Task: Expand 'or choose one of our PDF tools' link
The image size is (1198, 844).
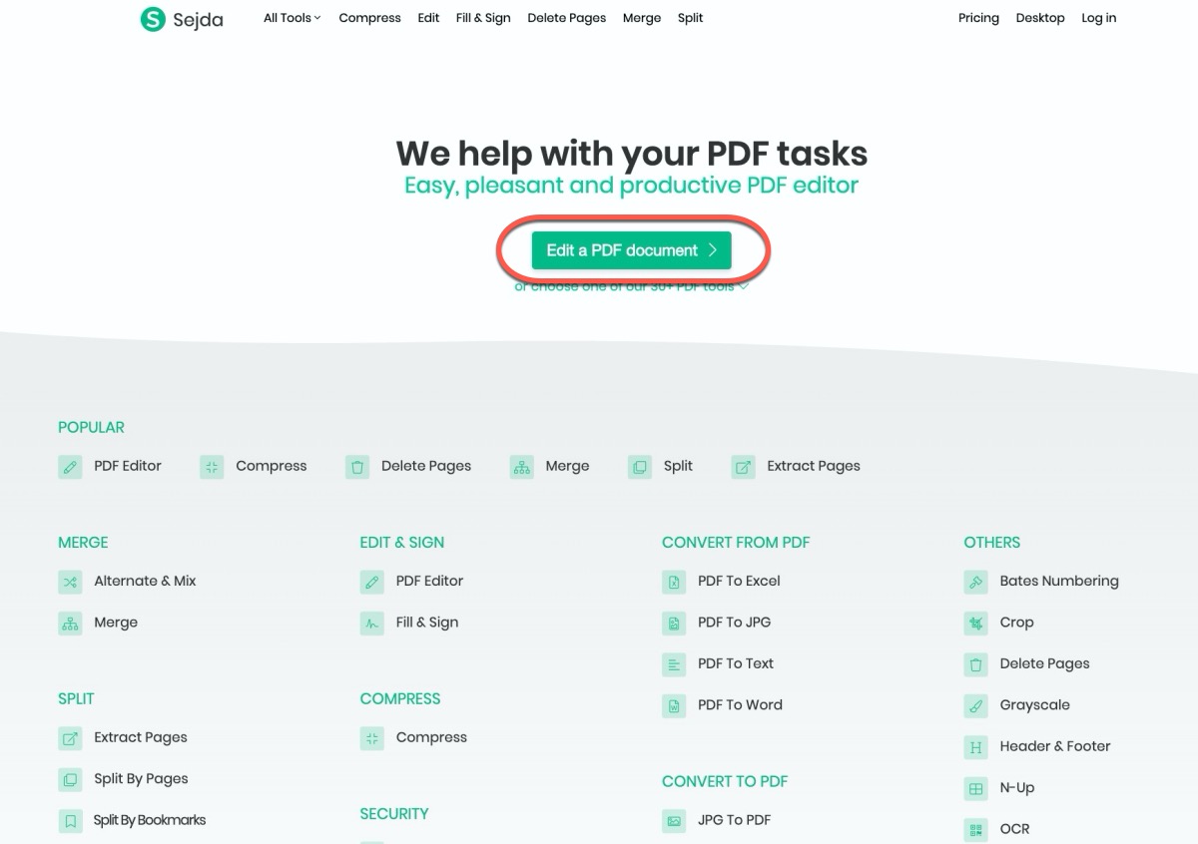Action: (x=631, y=286)
